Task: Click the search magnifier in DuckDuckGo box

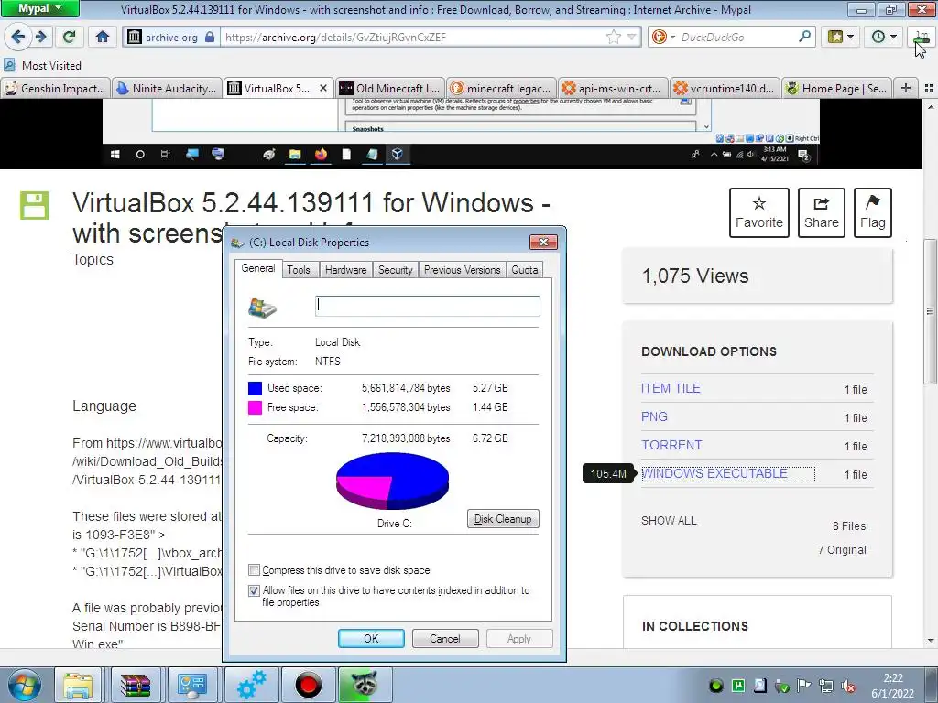Action: coord(804,37)
